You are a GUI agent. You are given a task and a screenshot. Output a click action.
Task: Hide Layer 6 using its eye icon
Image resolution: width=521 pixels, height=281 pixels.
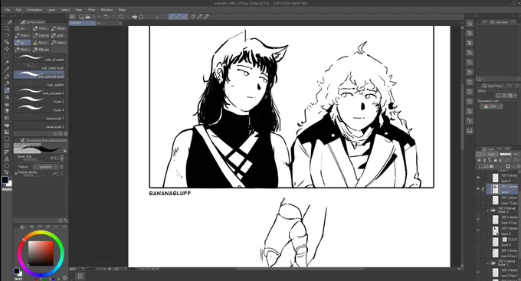(x=478, y=178)
